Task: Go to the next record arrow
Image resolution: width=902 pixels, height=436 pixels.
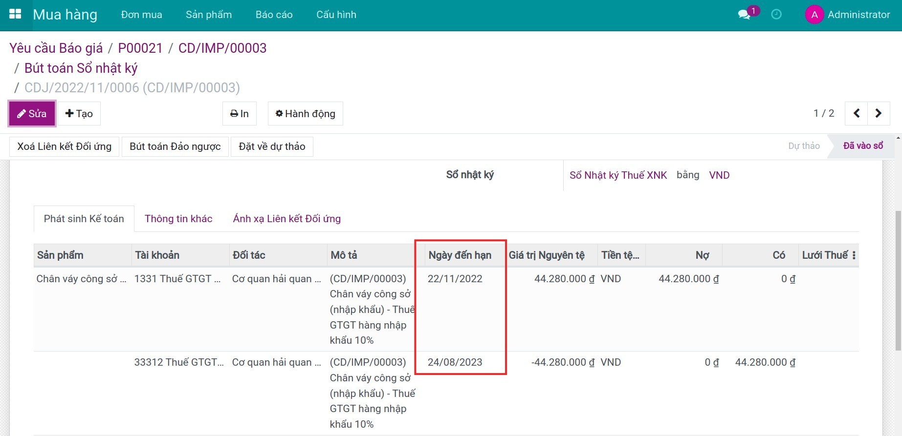Action: tap(879, 113)
